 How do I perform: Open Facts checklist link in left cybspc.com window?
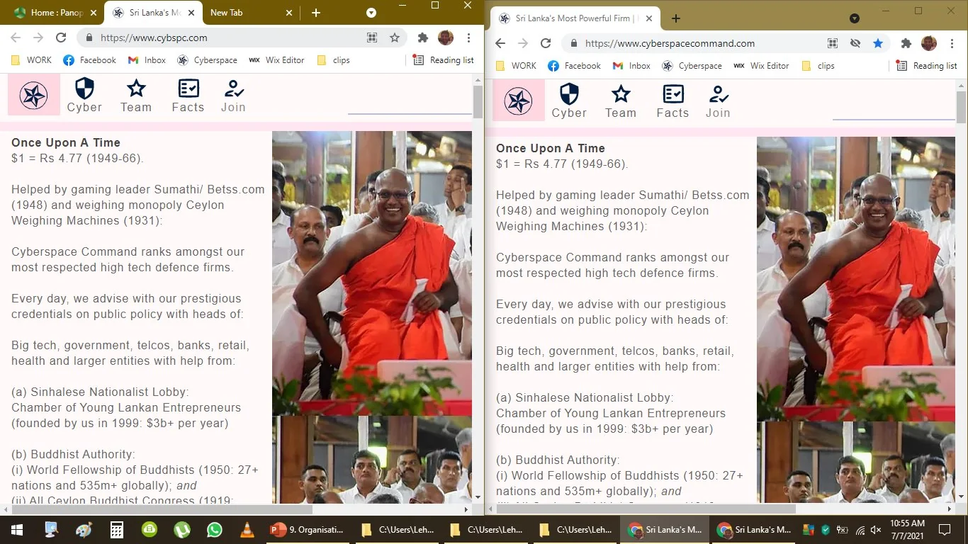[188, 96]
